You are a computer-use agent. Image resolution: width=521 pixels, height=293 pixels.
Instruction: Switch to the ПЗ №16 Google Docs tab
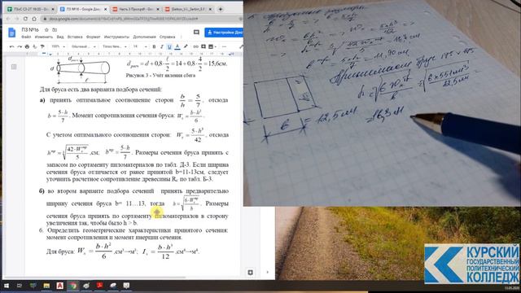pos(83,9)
